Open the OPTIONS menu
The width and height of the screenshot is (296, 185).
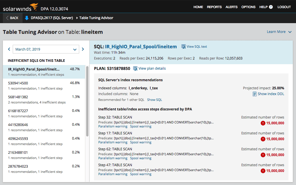[x=248, y=7]
